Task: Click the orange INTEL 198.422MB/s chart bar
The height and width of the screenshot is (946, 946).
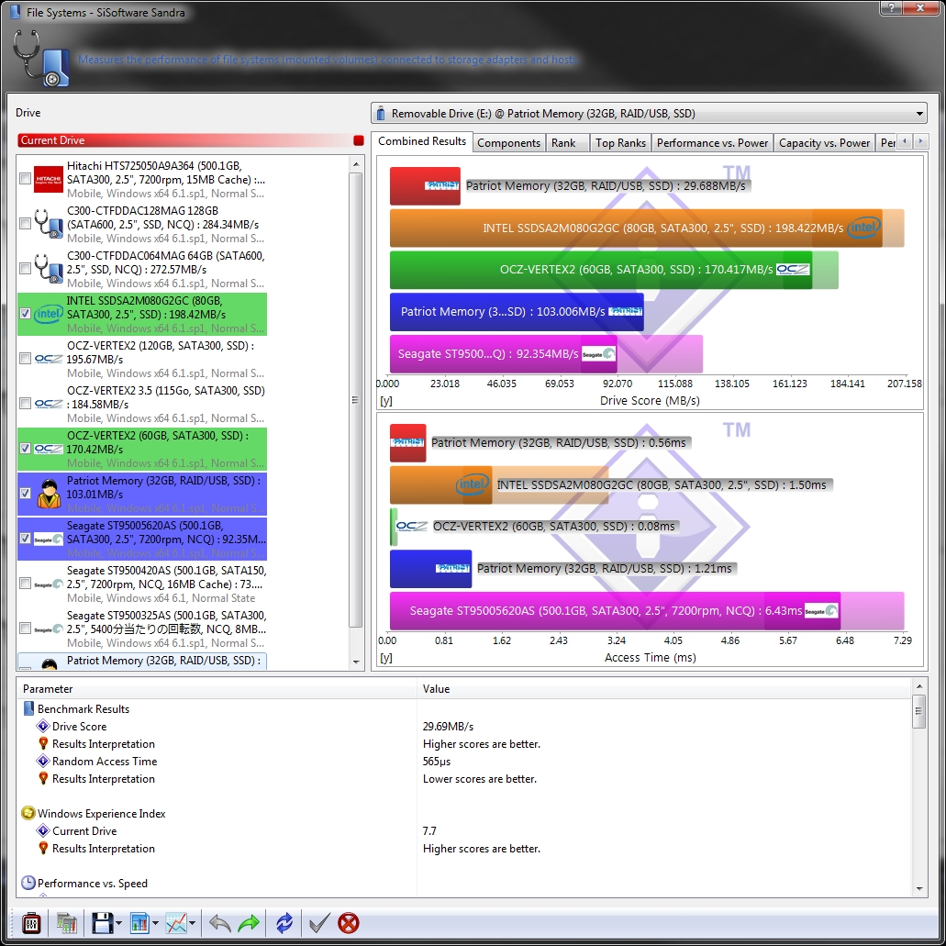Action: pos(636,228)
